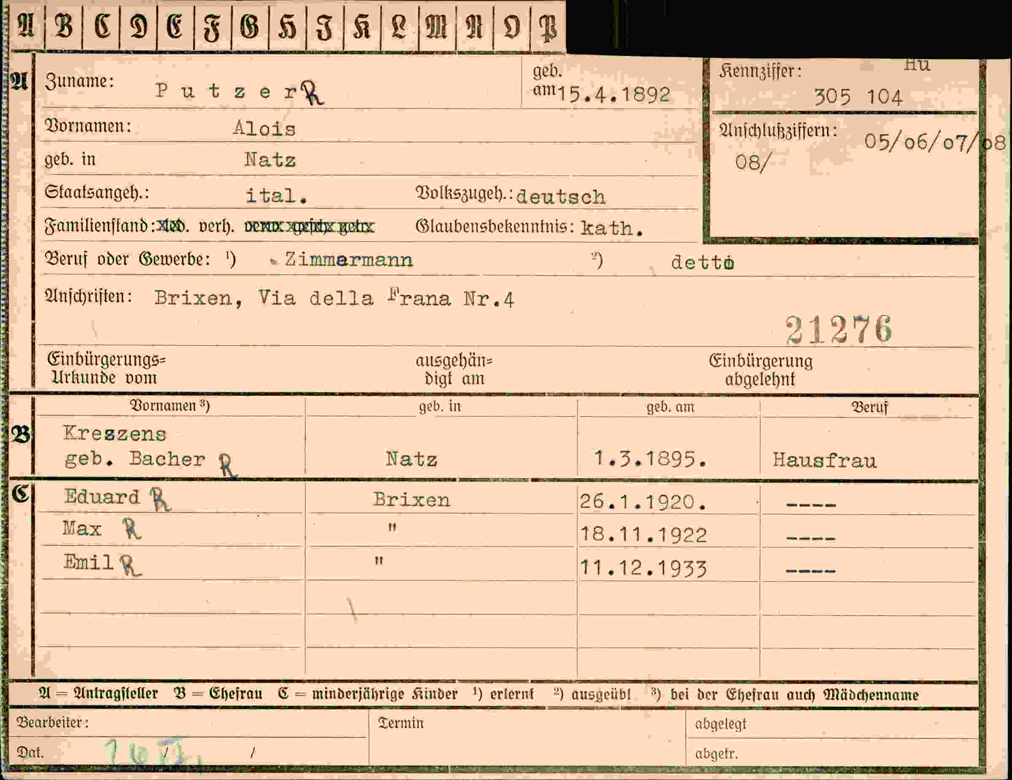1012x780 pixels.
Task: Select the legend "C = minderjährige Kinder"
Action: click(x=367, y=694)
